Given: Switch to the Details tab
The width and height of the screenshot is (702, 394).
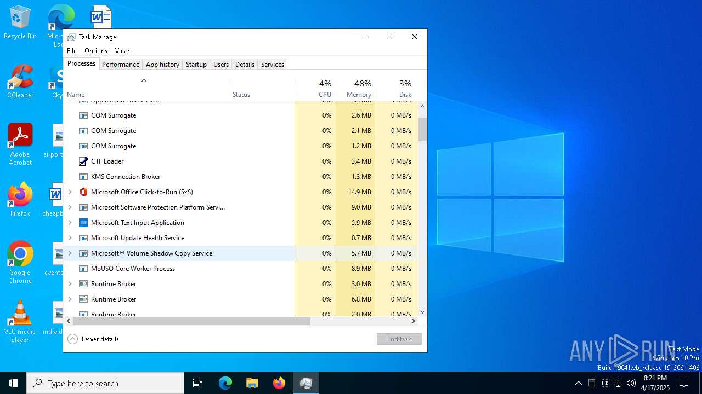Looking at the screenshot, I should point(245,65).
